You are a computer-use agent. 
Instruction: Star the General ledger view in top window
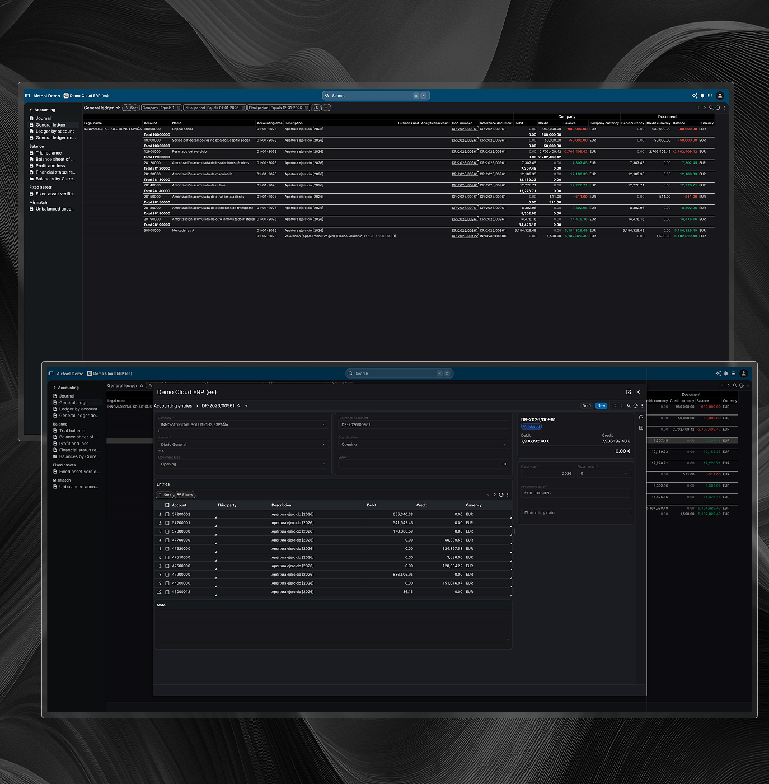click(118, 108)
